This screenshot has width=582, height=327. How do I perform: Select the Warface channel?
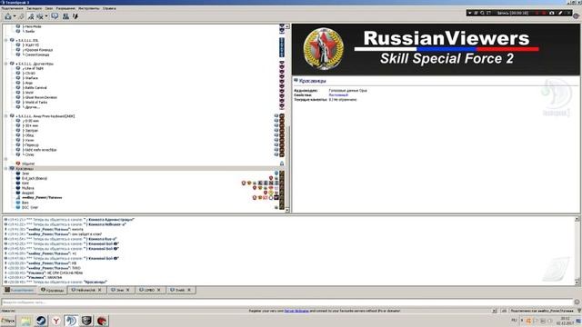[31, 78]
